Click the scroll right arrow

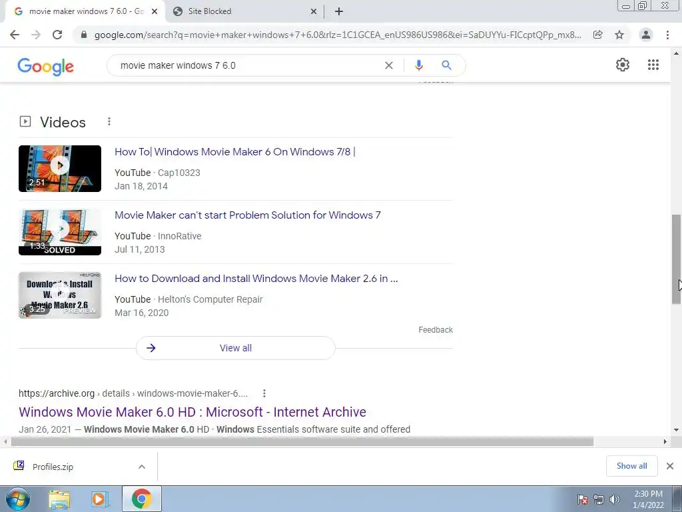665,441
